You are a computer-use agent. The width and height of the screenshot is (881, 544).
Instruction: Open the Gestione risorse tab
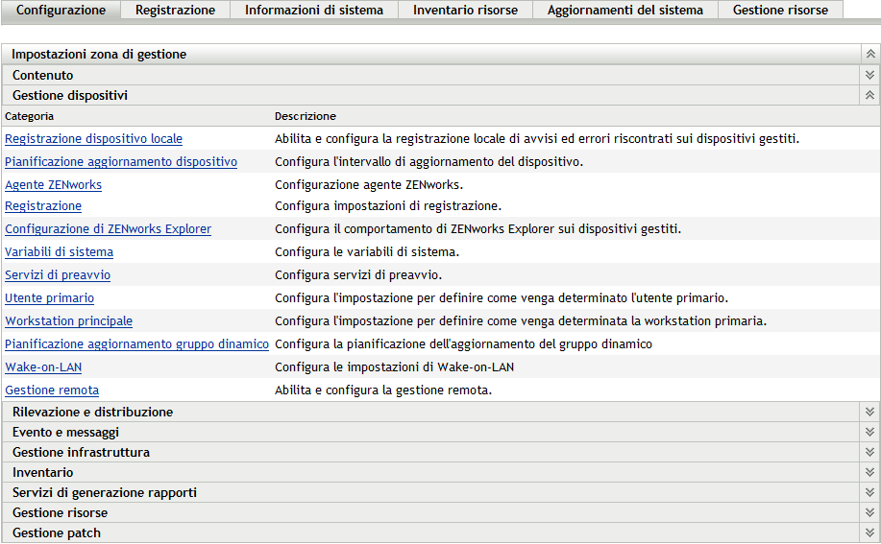[x=780, y=11]
